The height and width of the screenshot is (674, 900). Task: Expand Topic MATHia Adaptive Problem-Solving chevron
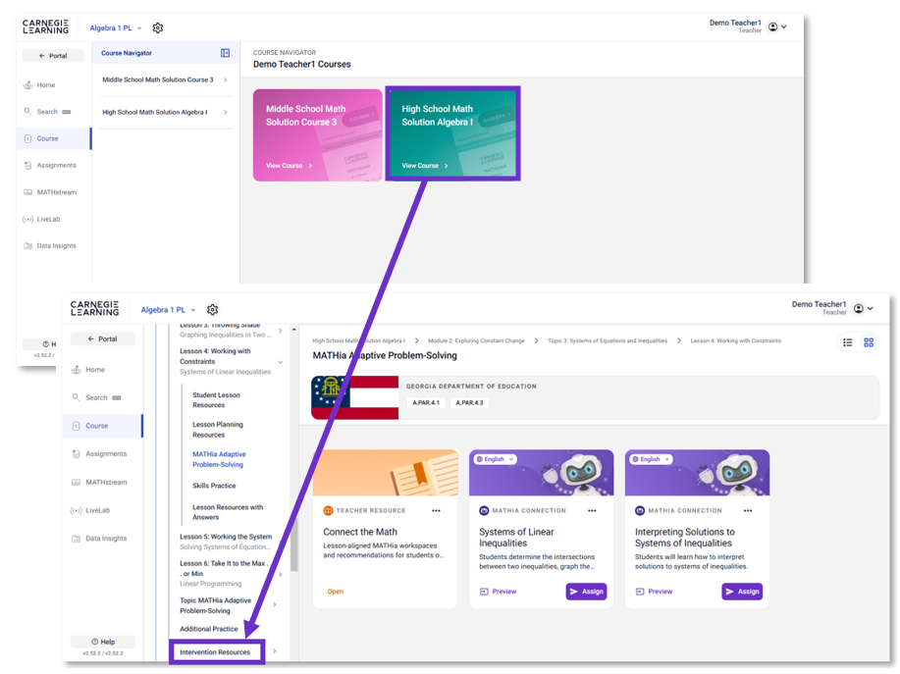[275, 604]
